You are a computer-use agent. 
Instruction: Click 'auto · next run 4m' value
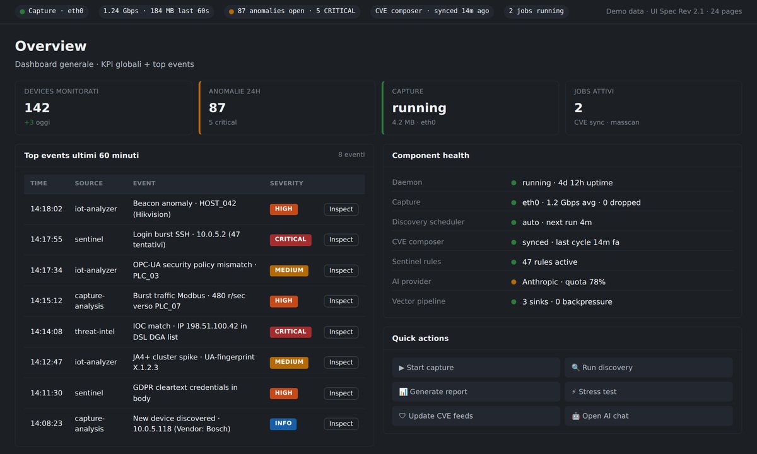click(x=557, y=223)
